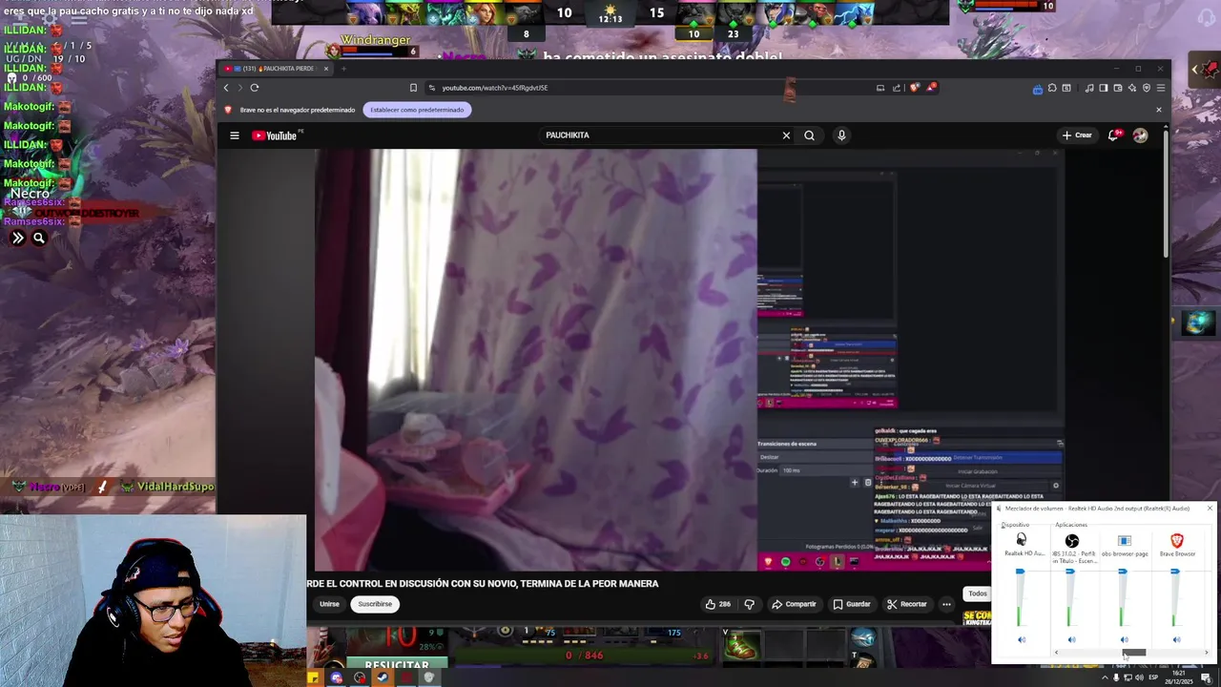Click the taskbar speaker volume icon
The width and height of the screenshot is (1221, 687).
1139,678
